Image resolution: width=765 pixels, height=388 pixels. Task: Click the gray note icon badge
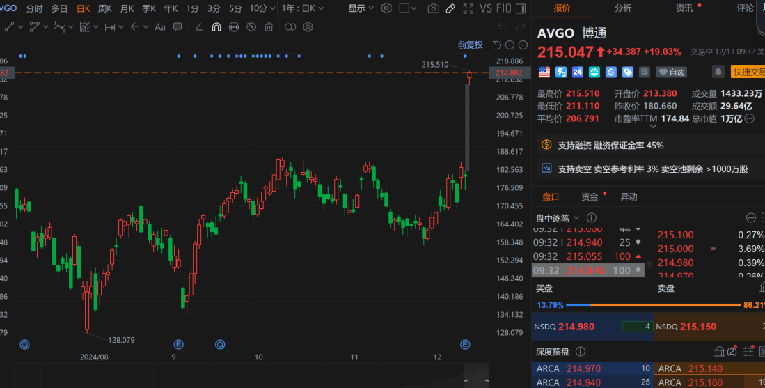click(645, 72)
